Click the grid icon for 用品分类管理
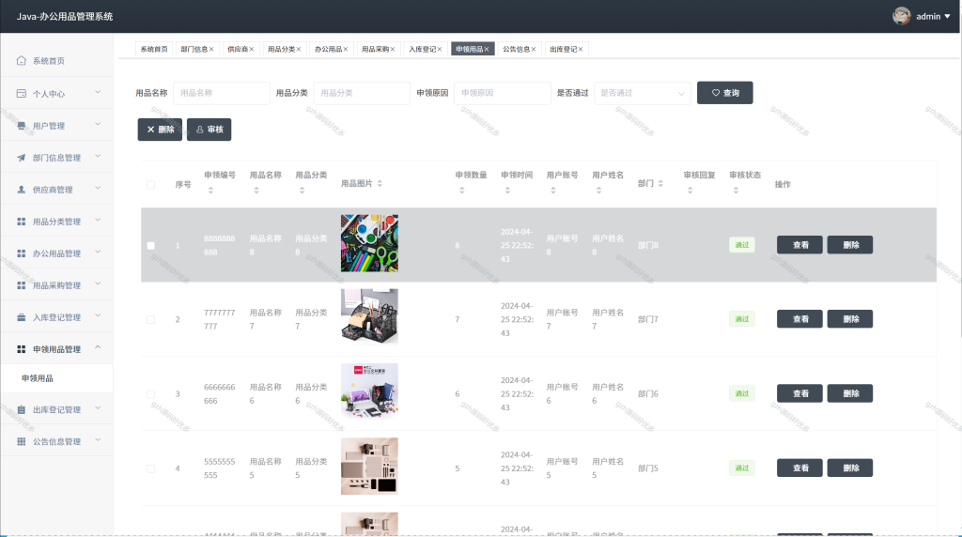Image resolution: width=962 pixels, height=537 pixels. (x=22, y=222)
